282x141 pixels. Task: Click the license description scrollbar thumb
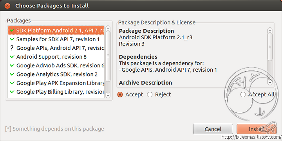pos(270,46)
